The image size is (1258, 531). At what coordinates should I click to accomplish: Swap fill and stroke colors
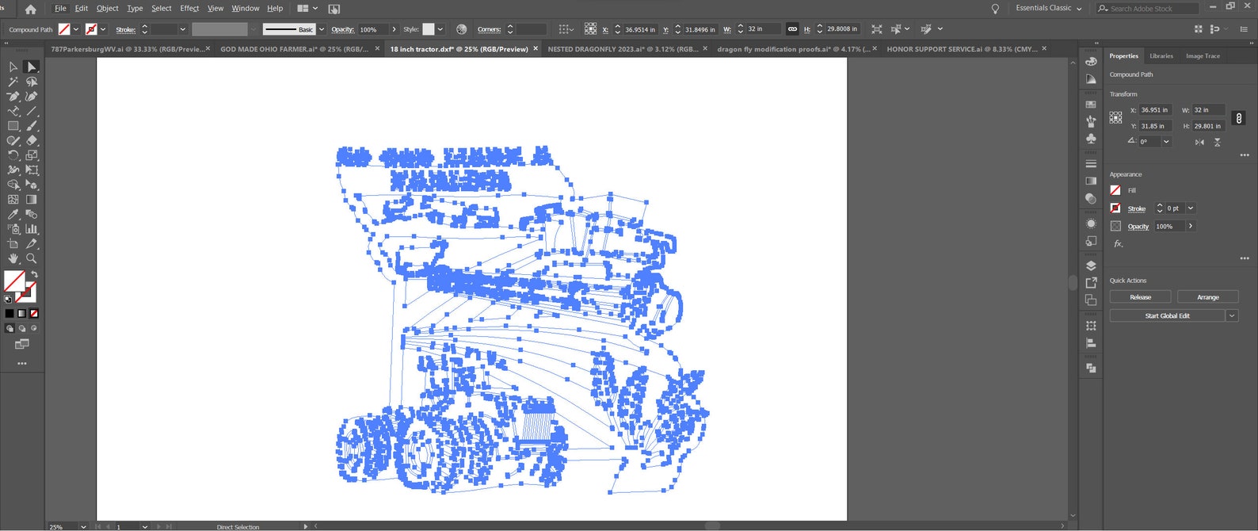click(x=34, y=274)
